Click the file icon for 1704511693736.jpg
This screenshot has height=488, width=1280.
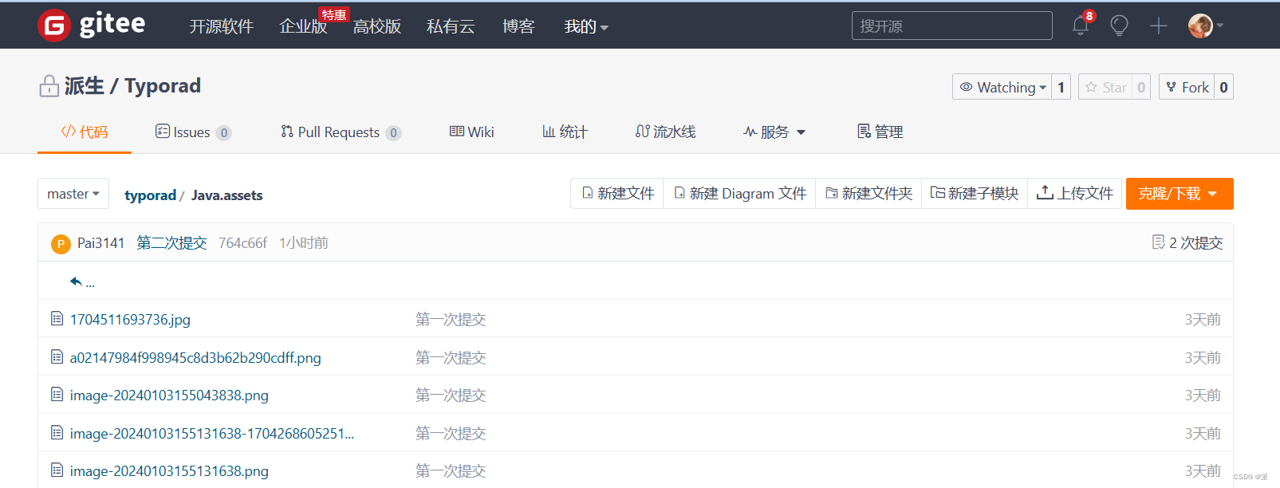[x=57, y=319]
